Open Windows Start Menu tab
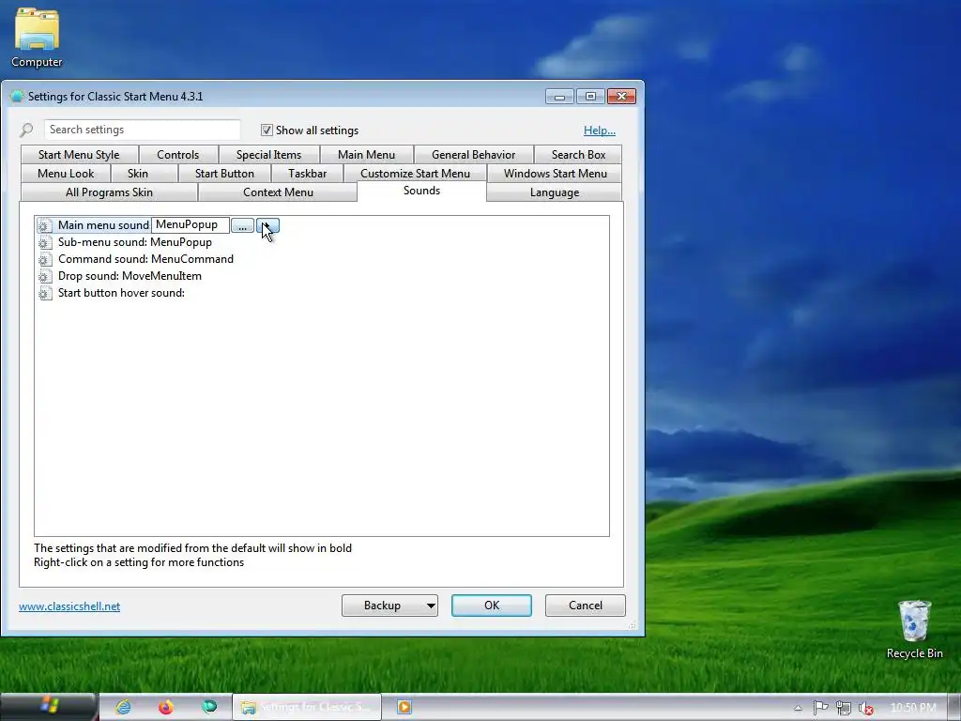The width and height of the screenshot is (961, 721). click(556, 174)
